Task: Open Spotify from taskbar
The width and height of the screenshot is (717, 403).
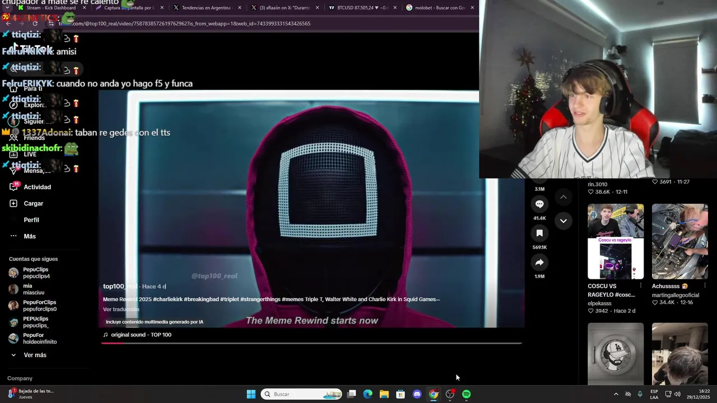Action: point(466,394)
